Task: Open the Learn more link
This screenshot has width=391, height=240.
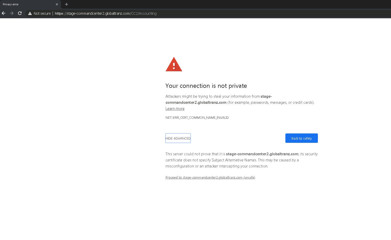Action: 175,109
